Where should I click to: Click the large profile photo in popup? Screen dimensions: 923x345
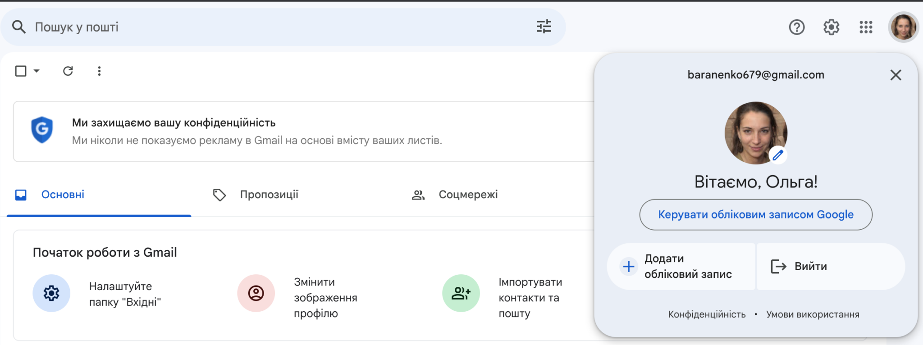click(756, 133)
